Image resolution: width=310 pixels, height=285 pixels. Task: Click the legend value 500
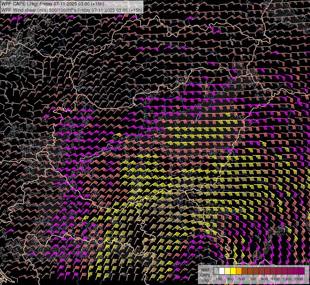click(x=242, y=279)
